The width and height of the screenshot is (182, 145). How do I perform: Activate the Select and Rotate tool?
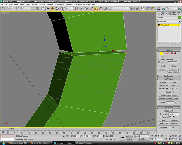pos(57,9)
